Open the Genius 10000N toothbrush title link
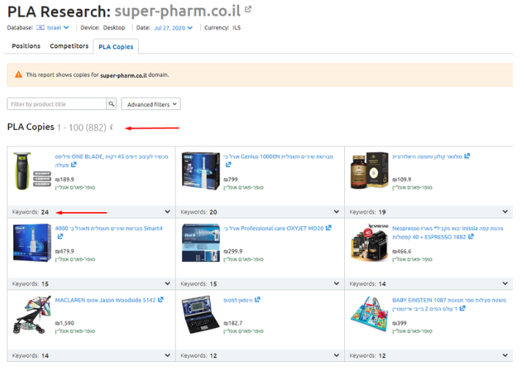Viewport: 524px width, 375px height. tap(278, 156)
